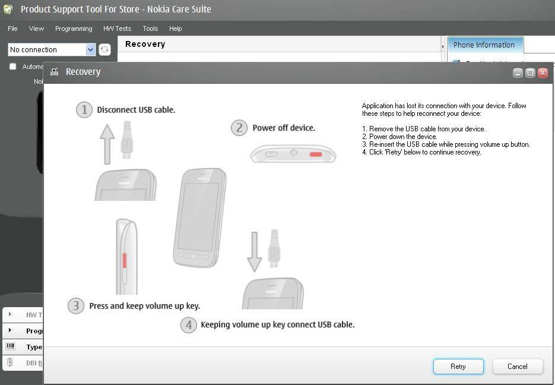
Task: Click the side-view volume key illustration
Action: point(126,257)
